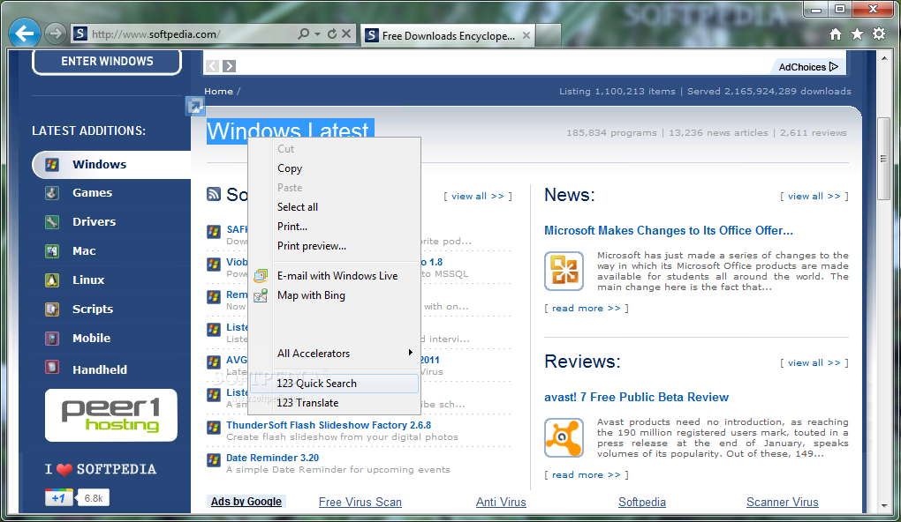Select 123 Quick Search accelerator
The width and height of the screenshot is (901, 522).
click(x=335, y=384)
